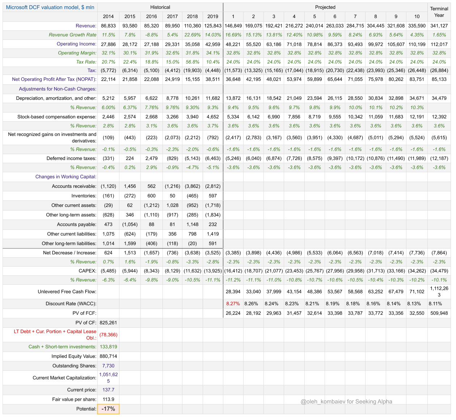This screenshot has width=456, height=420.
Task: Select Cash + Short-term investments value 133,819
Action: 108,347
